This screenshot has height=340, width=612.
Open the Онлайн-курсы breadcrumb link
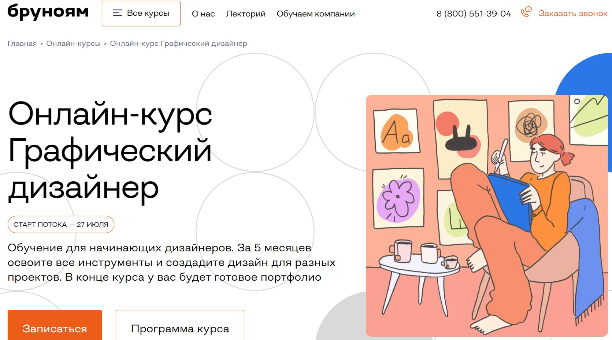pyautogui.click(x=73, y=44)
